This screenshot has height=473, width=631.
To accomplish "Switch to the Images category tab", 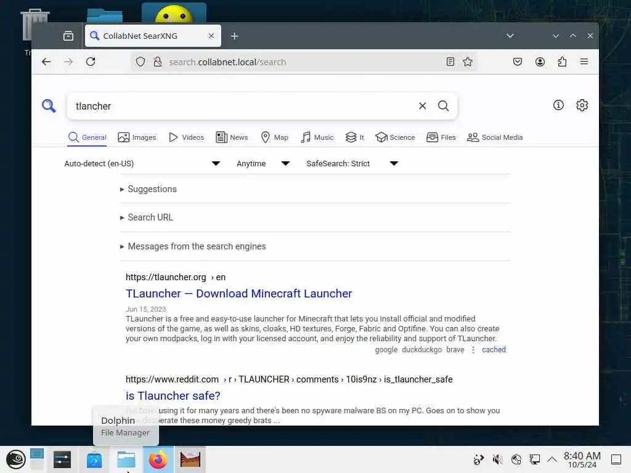I will 137,137.
